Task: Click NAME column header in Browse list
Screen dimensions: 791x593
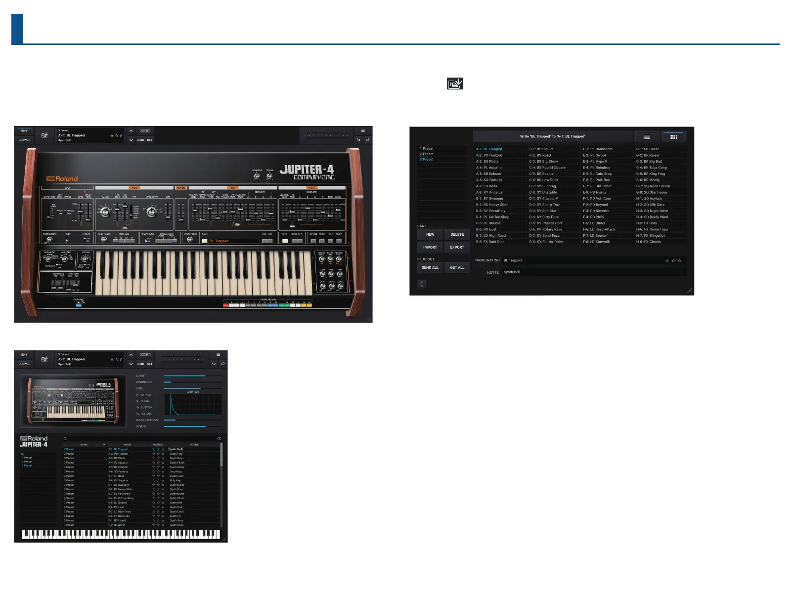Action: tap(127, 444)
